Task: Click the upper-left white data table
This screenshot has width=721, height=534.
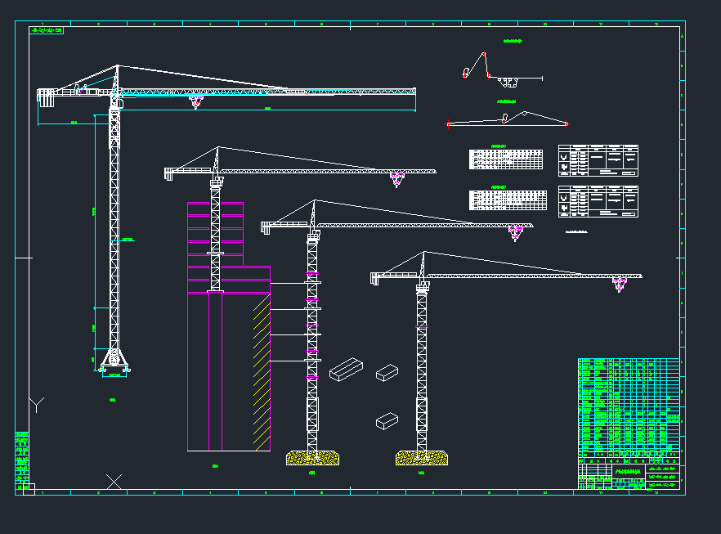Action: click(x=506, y=159)
